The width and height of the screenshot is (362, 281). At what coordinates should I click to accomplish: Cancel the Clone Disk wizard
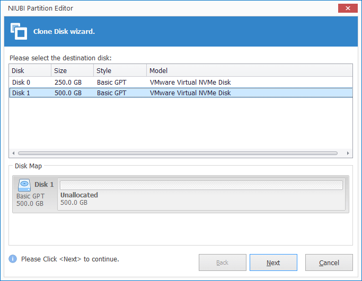click(329, 262)
